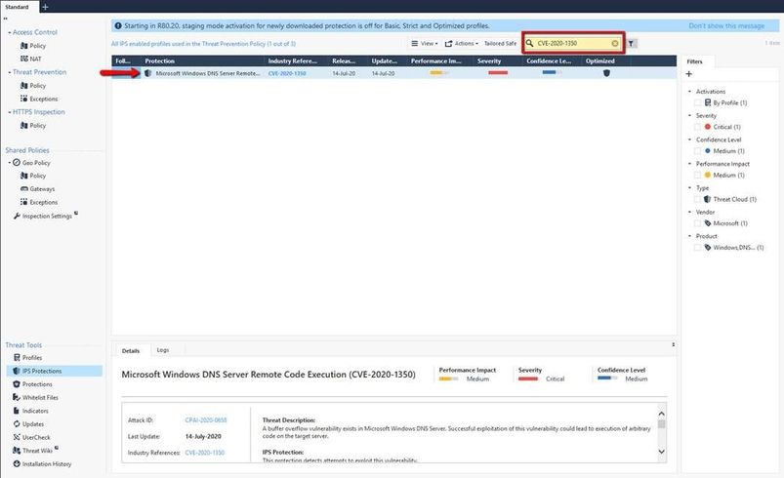Select the Filters tab

pos(694,61)
